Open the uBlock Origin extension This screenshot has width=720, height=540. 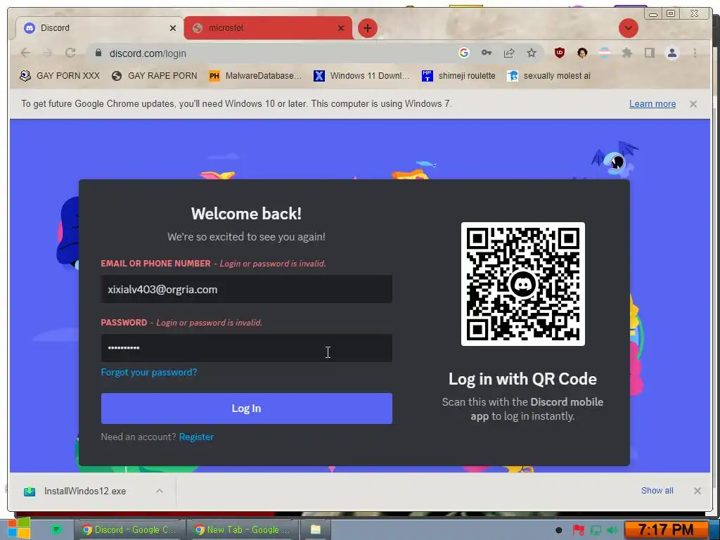559,53
